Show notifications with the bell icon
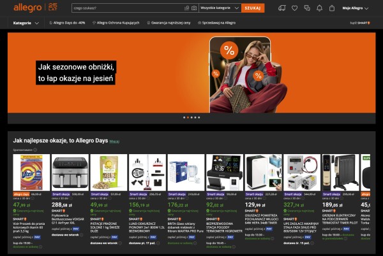This screenshot has width=383, height=256. point(319,8)
